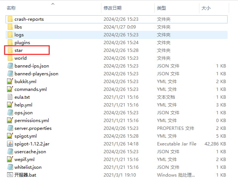Screen dimensions: 238x187
Task: Click the server.properties file icon
Action: click(x=10, y=128)
